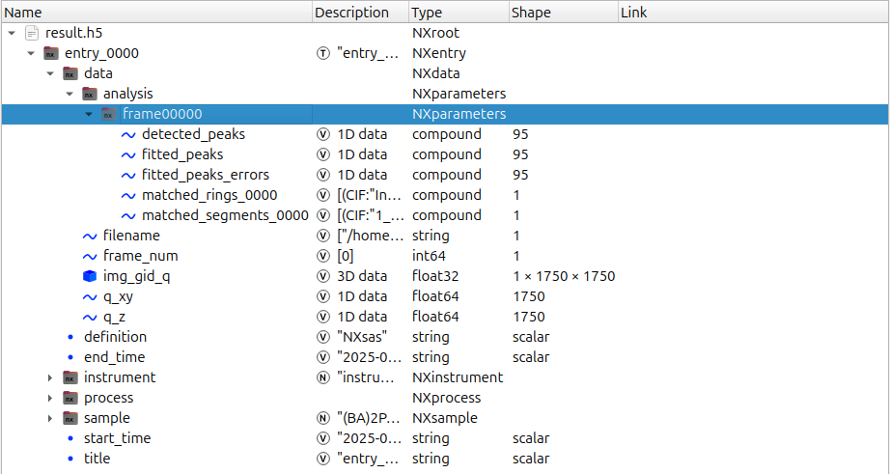Click the fitted_peaks curve icon

128,155
